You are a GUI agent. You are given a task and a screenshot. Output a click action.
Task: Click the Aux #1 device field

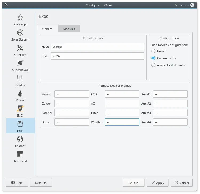(x=170, y=94)
